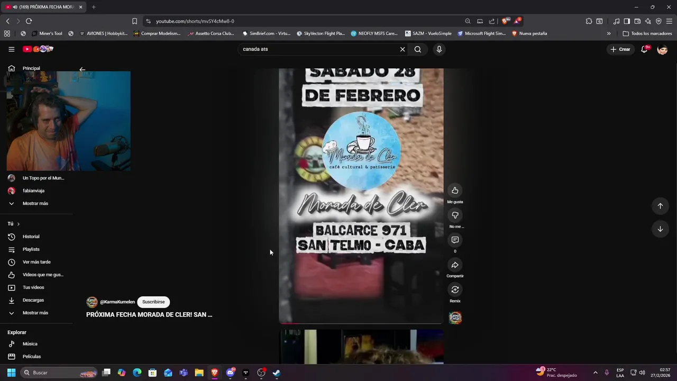Expand subscriptions with Mostrar más
The width and height of the screenshot is (677, 381).
point(36,204)
